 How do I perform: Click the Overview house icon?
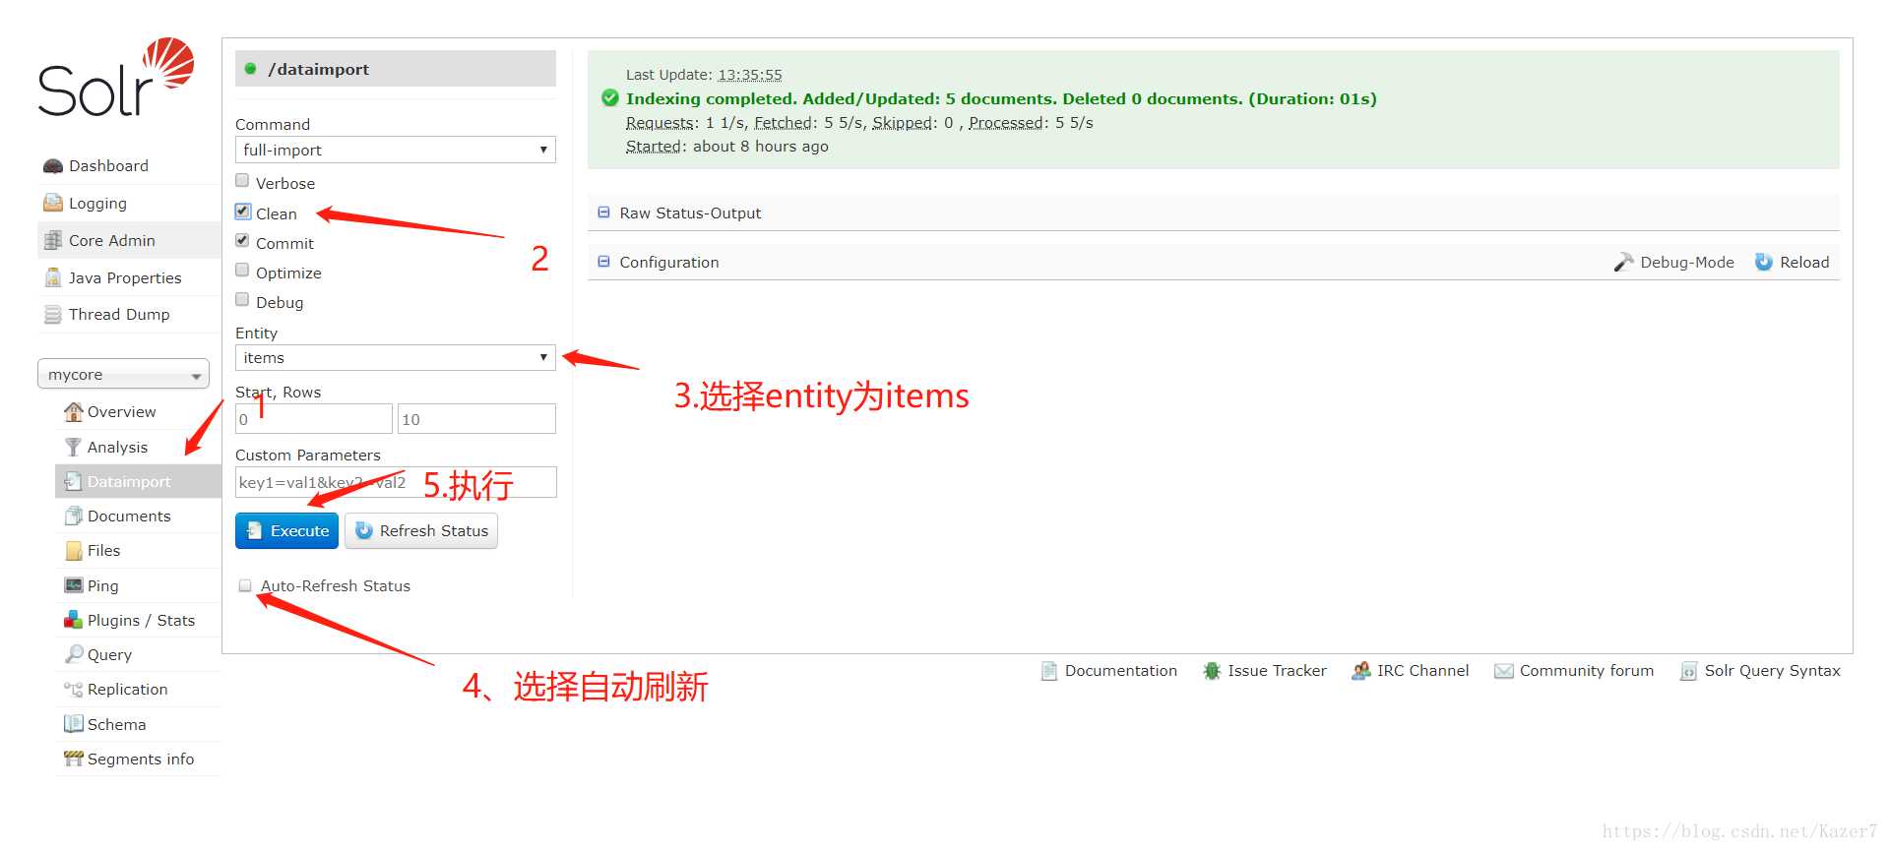73,411
